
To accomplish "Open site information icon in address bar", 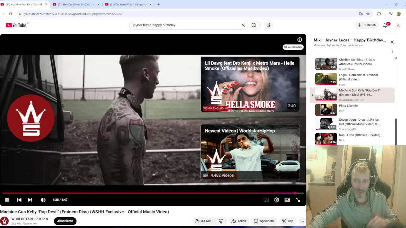I will pos(20,14).
